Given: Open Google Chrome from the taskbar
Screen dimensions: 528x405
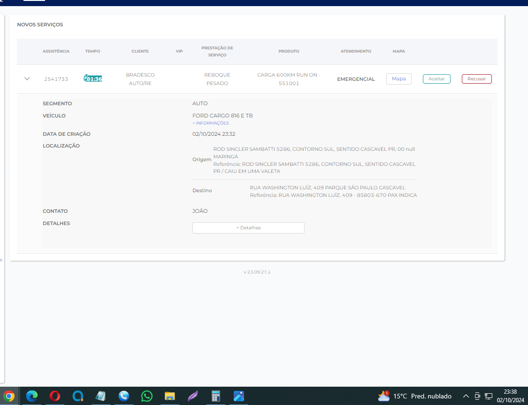Looking at the screenshot, I should pyautogui.click(x=9, y=396).
